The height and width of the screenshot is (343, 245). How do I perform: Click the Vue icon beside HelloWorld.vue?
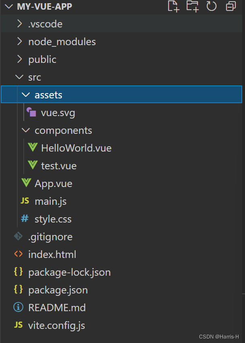[x=33, y=148]
